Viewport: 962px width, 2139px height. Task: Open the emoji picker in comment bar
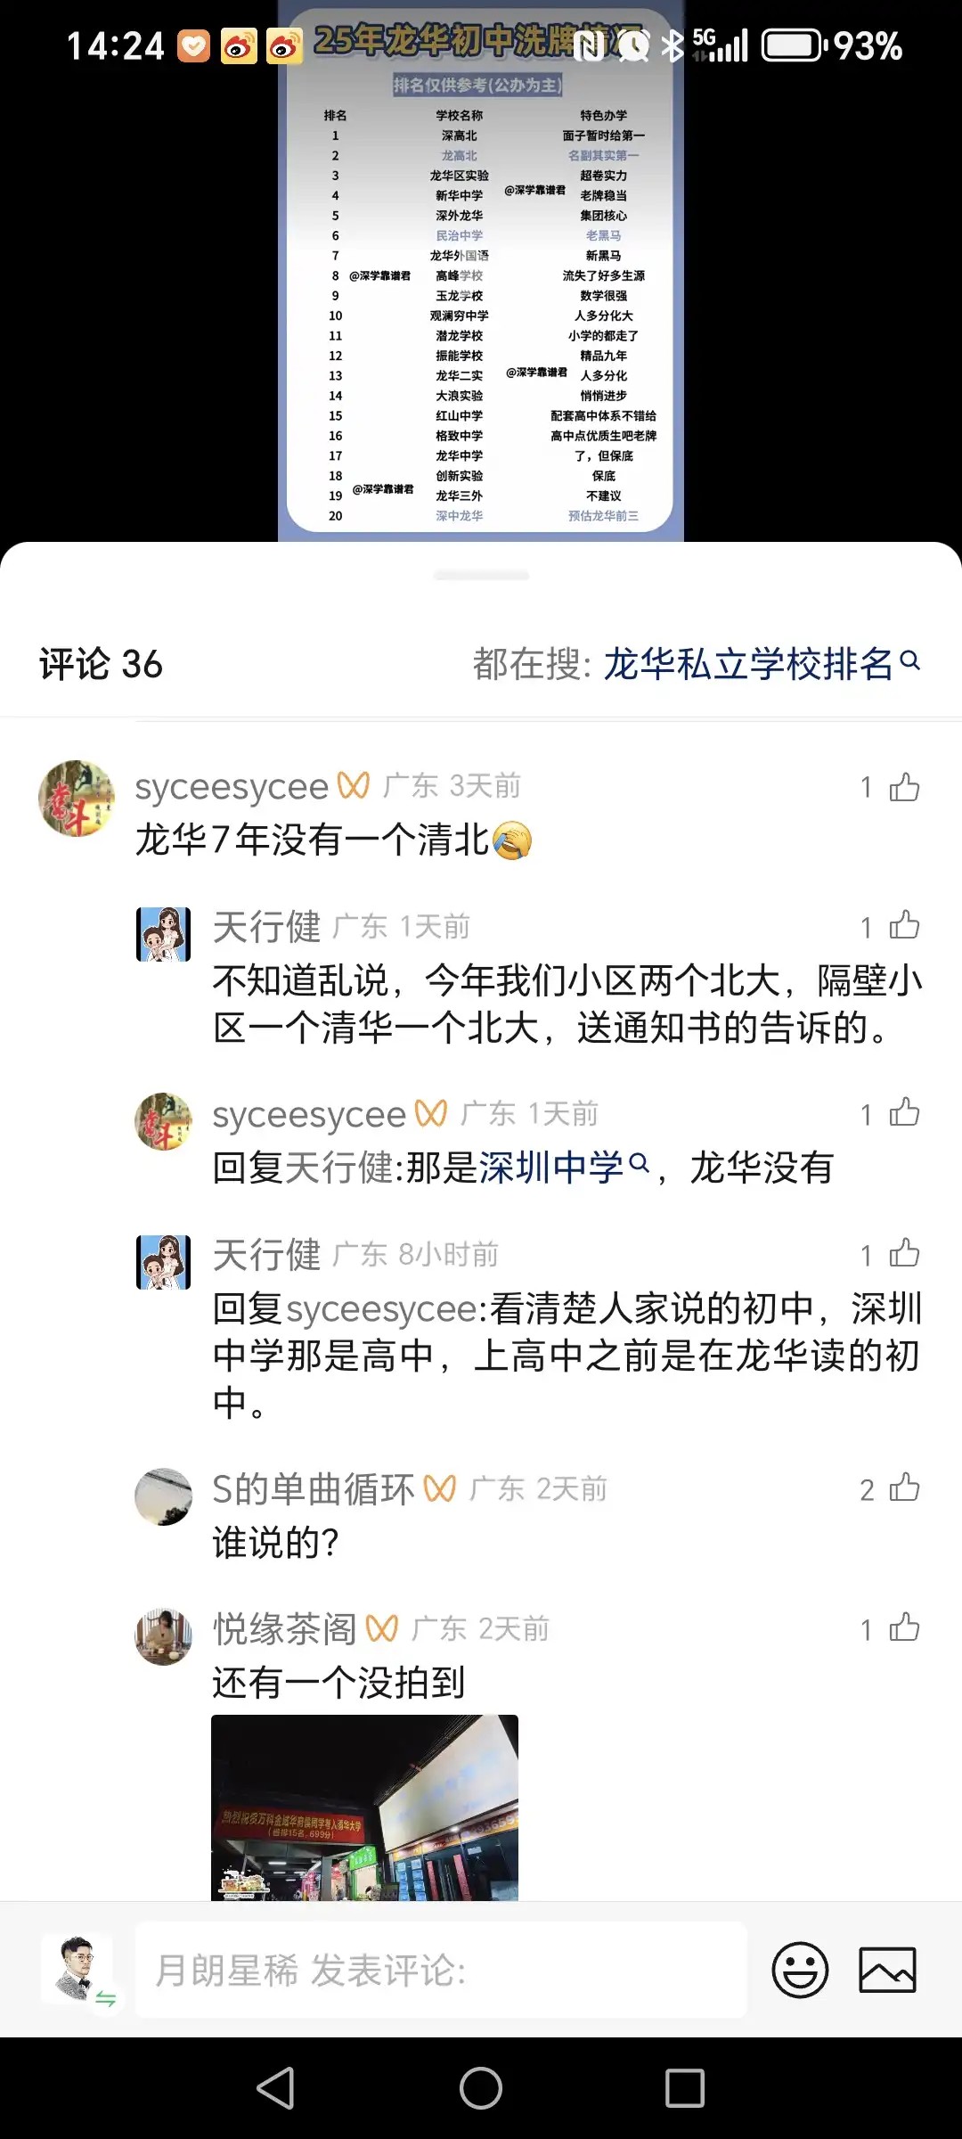(799, 1970)
